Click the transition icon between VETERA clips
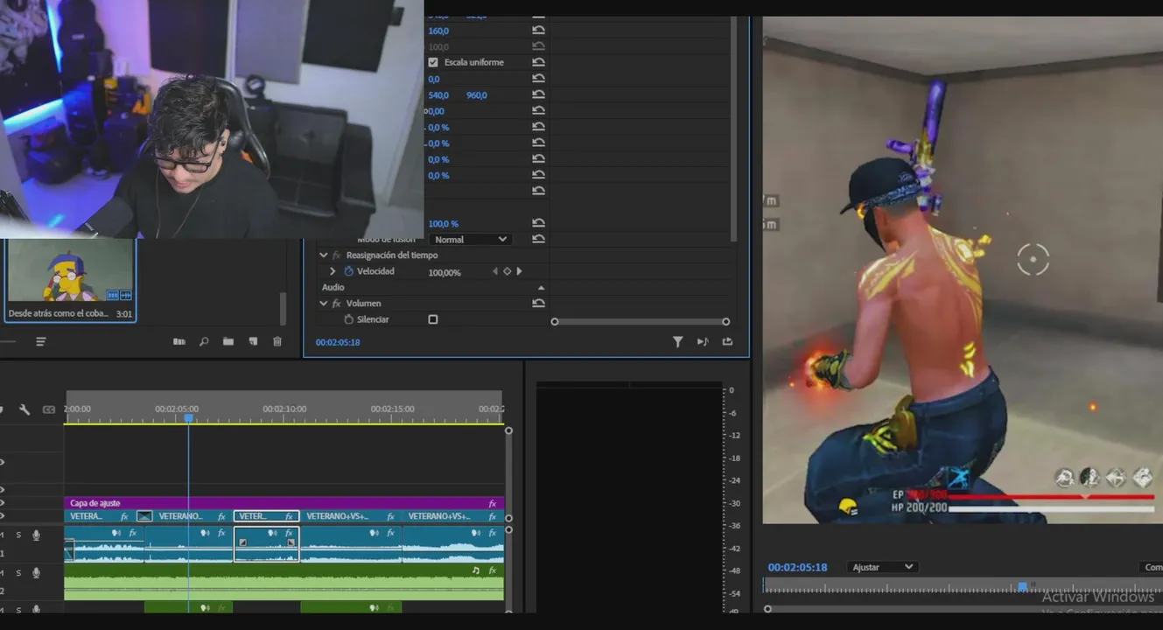The width and height of the screenshot is (1163, 630). tap(144, 516)
